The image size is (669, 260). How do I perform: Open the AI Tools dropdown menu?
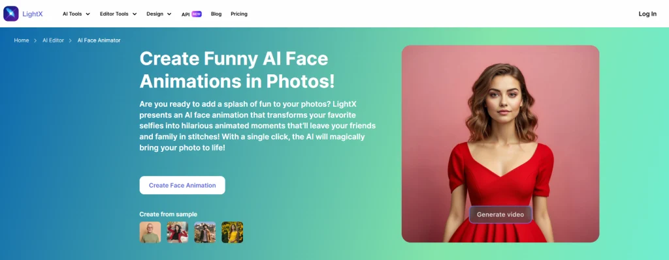[x=76, y=14]
